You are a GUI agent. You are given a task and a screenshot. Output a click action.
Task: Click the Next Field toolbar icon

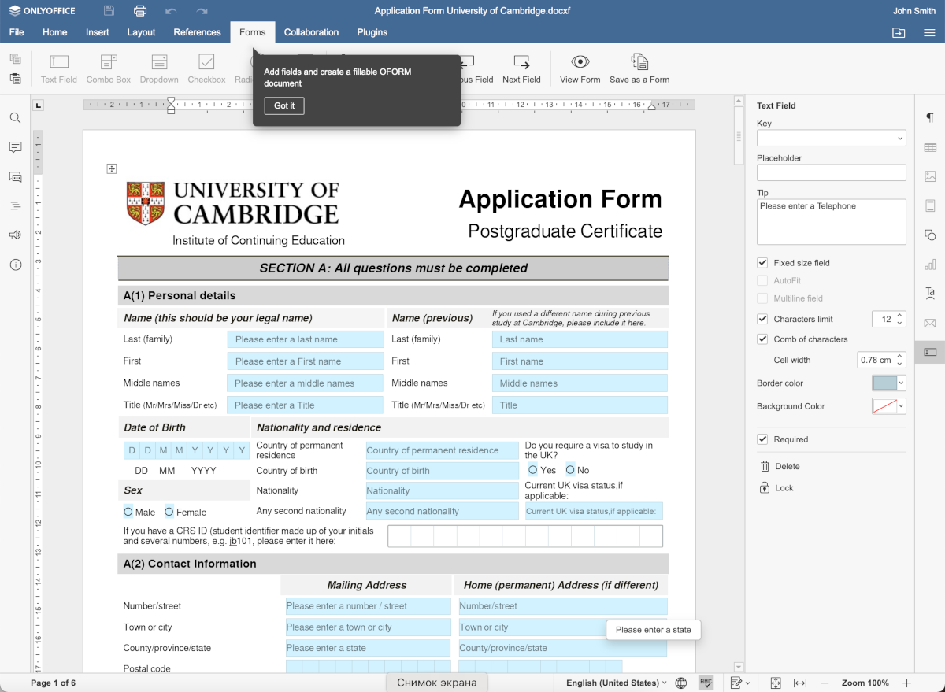point(521,63)
